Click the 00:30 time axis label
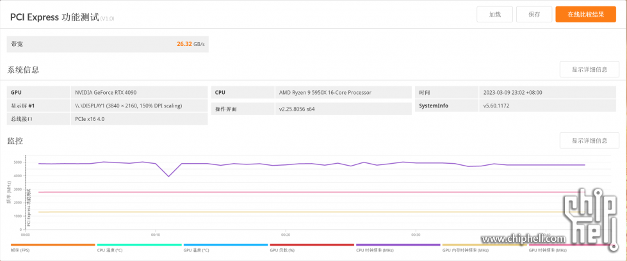The image size is (627, 261). click(416, 235)
